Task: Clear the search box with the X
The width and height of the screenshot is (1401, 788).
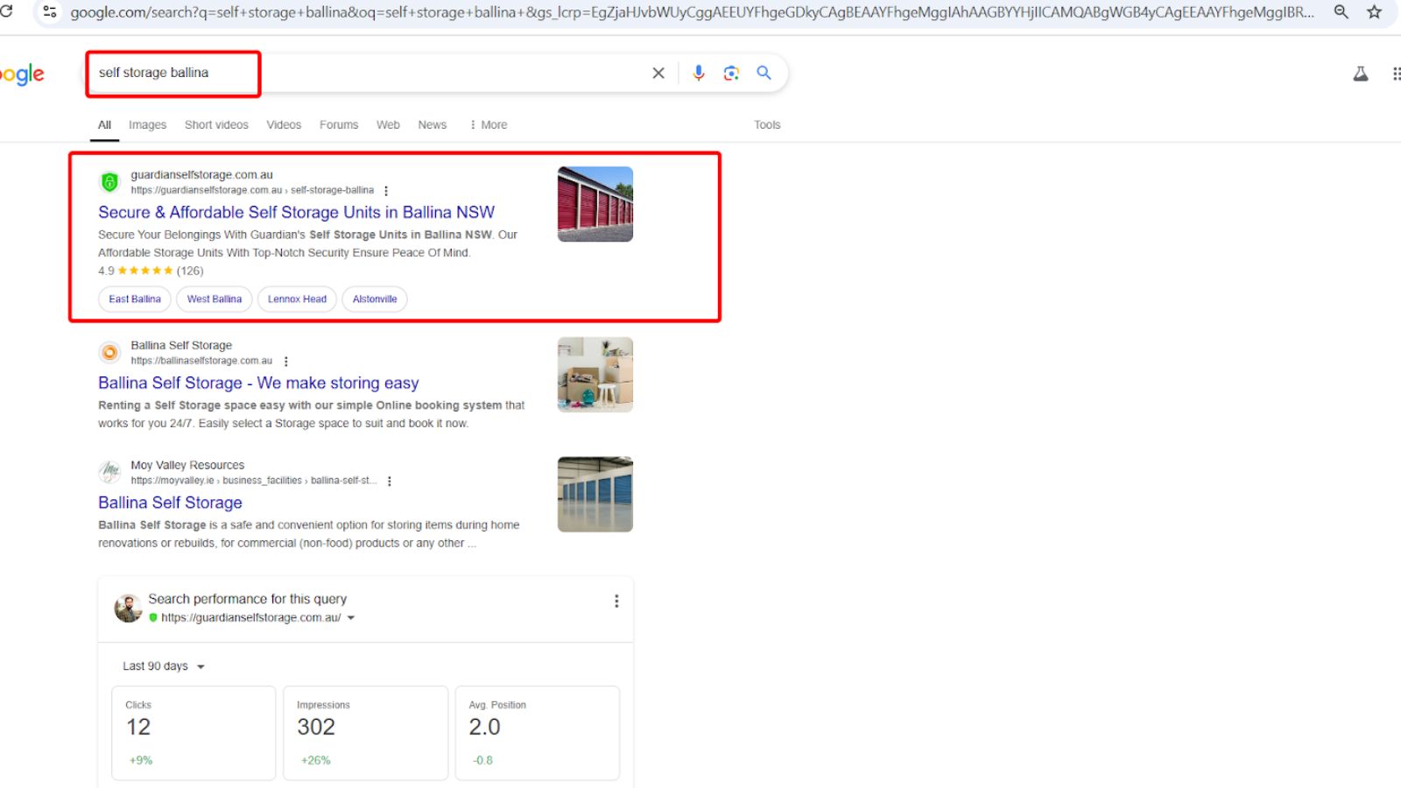Action: (658, 73)
